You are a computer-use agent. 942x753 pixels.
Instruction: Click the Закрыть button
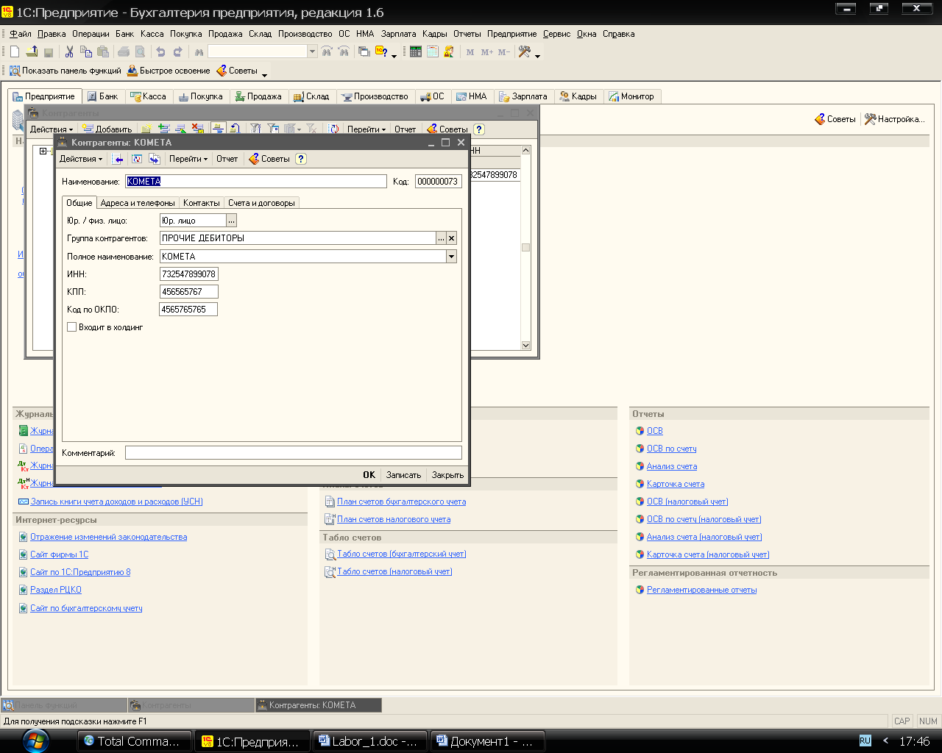tap(447, 475)
